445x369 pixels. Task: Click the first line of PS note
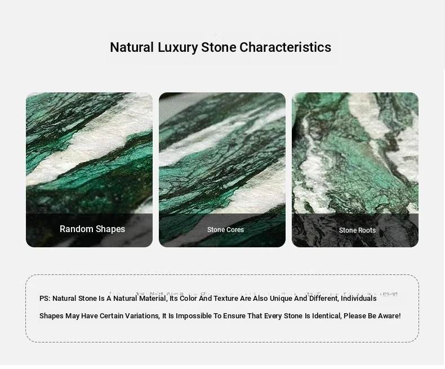[x=208, y=299]
